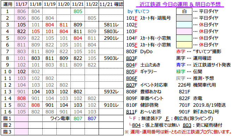This screenshot has height=136, width=236.
Task: Click the 226号 機関車代用 legend entry
Action: pyautogui.click(x=197, y=85)
